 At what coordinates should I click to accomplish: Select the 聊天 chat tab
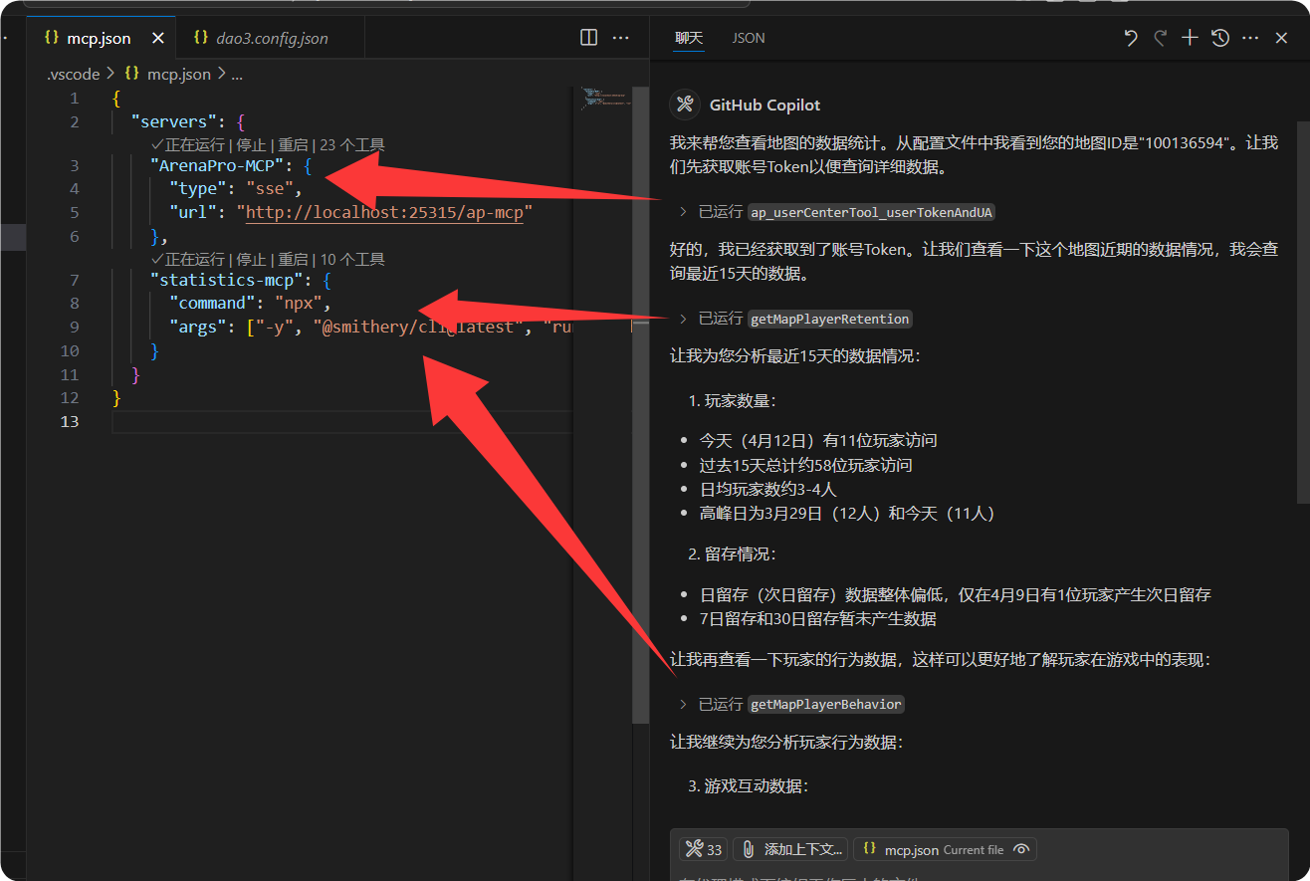pyautogui.click(x=689, y=38)
